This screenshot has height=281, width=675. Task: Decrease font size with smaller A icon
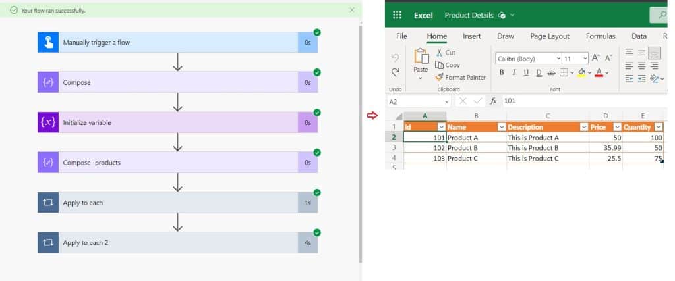tap(608, 58)
